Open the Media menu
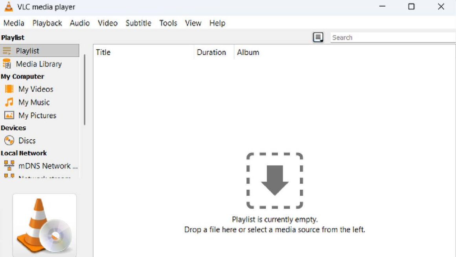The image size is (456, 257). (x=14, y=23)
